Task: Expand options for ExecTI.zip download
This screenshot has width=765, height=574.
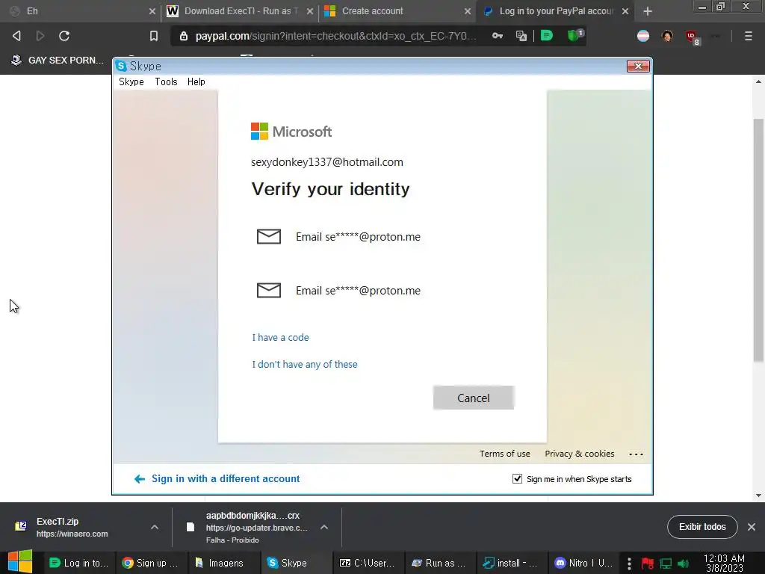Action: [154, 527]
